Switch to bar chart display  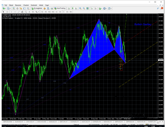coord(69,8)
